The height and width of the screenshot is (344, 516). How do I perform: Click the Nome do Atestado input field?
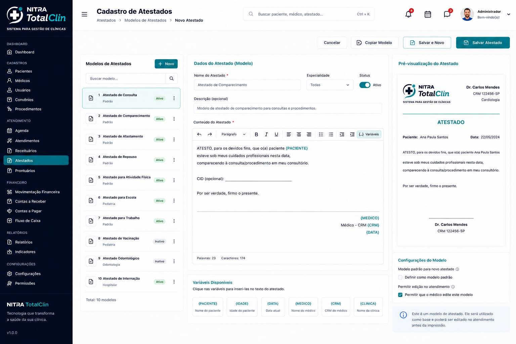click(x=247, y=85)
